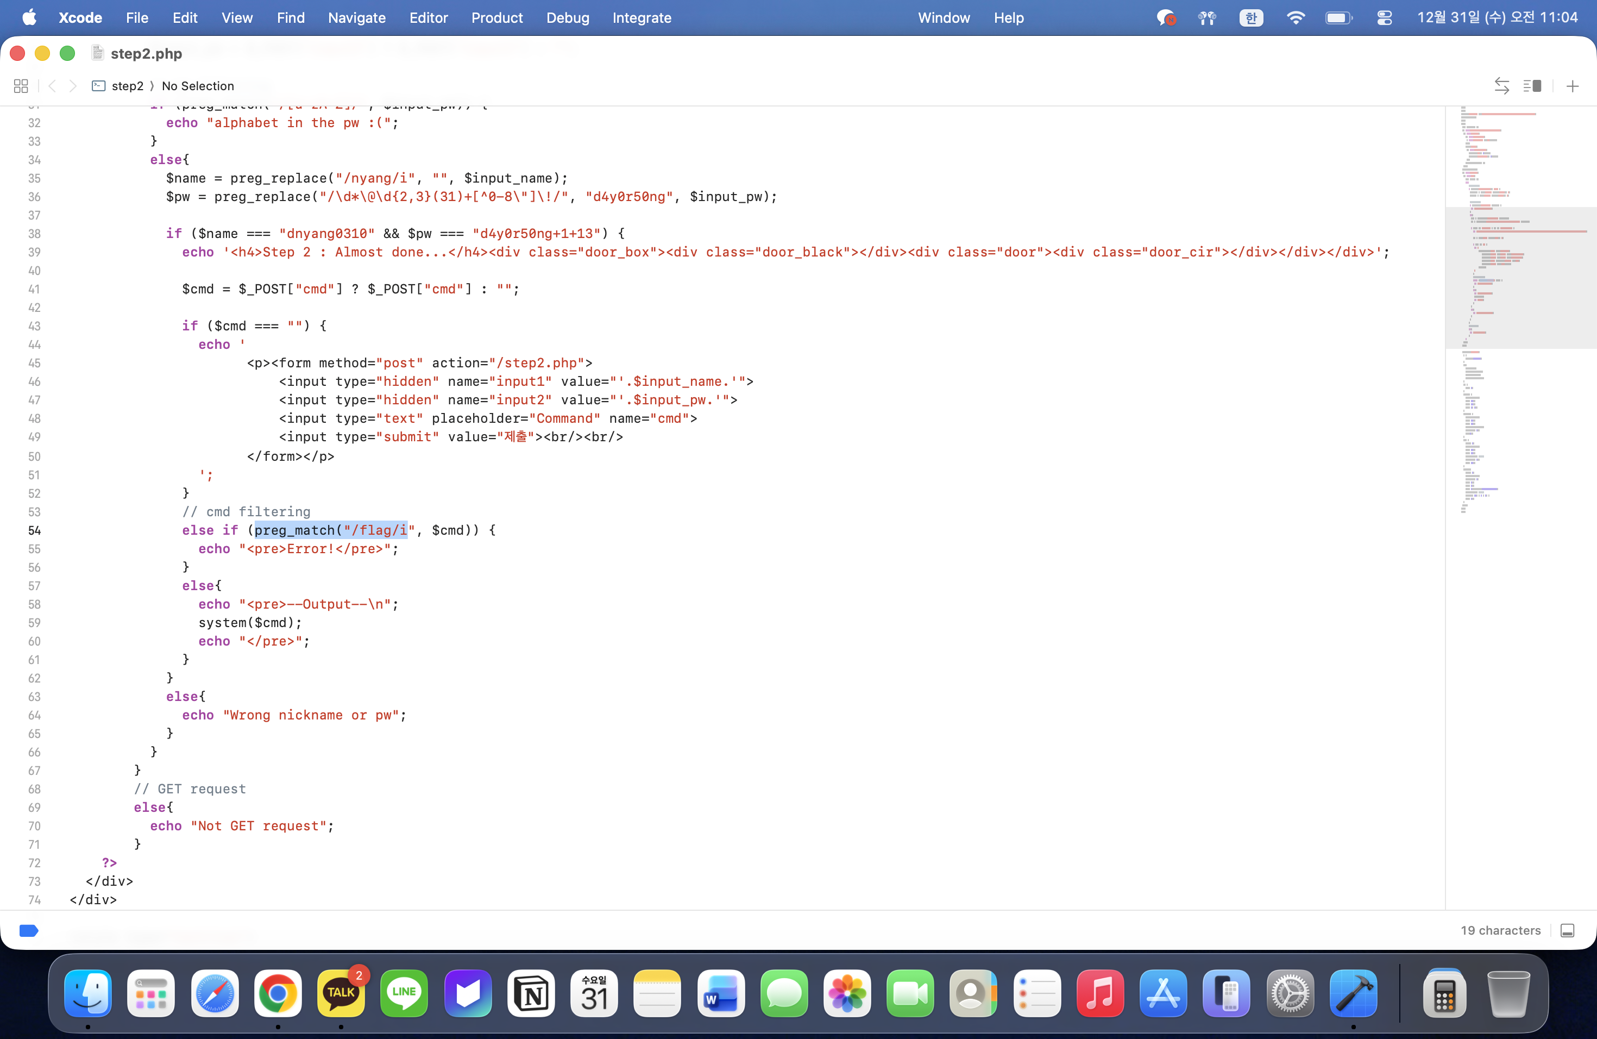Click the 19 characters status label
The height and width of the screenshot is (1039, 1597).
coord(1500,930)
